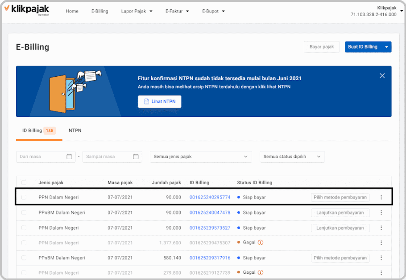This screenshot has height=280, width=406.
Task: Click the amount 1.377.600
Action: coord(170,243)
